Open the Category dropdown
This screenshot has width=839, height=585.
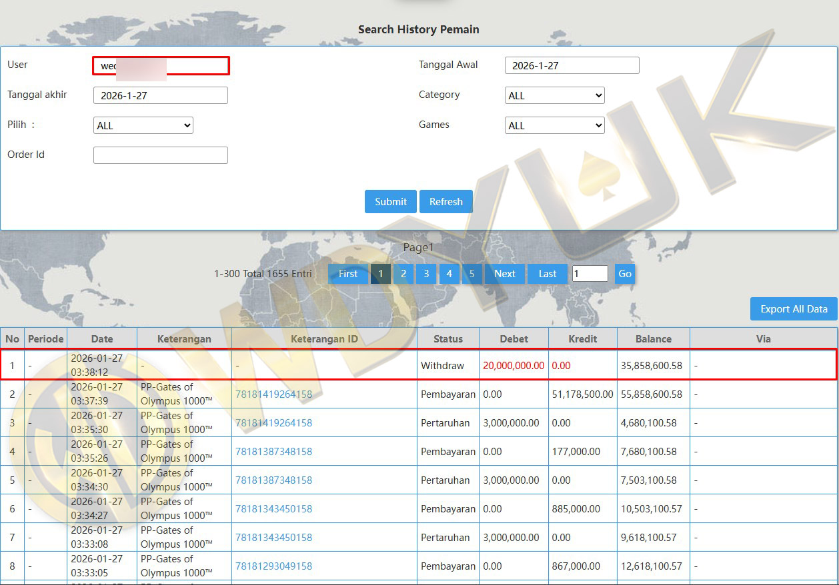coord(554,96)
